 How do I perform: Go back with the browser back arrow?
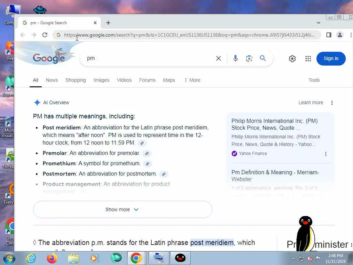click(x=22, y=35)
